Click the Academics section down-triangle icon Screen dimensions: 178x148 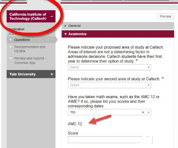tap(66, 34)
